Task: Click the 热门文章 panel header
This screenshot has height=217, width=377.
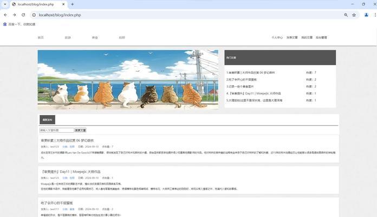Action: click(280, 58)
